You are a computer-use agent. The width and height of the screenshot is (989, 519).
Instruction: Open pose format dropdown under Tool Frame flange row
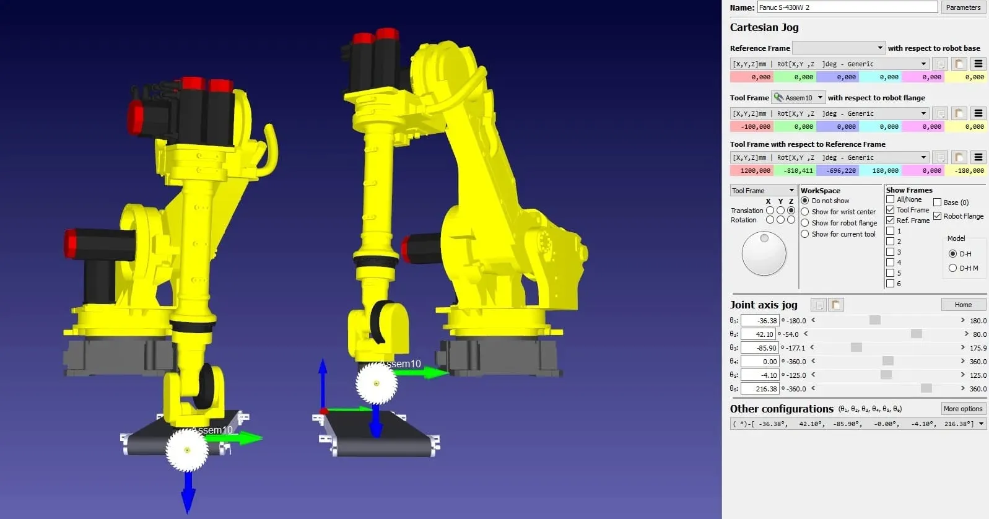(x=829, y=113)
